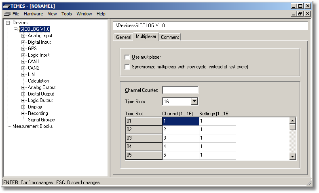Viewport: 319px width, 193px height.
Task: Open the Help menu
Action: click(101, 14)
